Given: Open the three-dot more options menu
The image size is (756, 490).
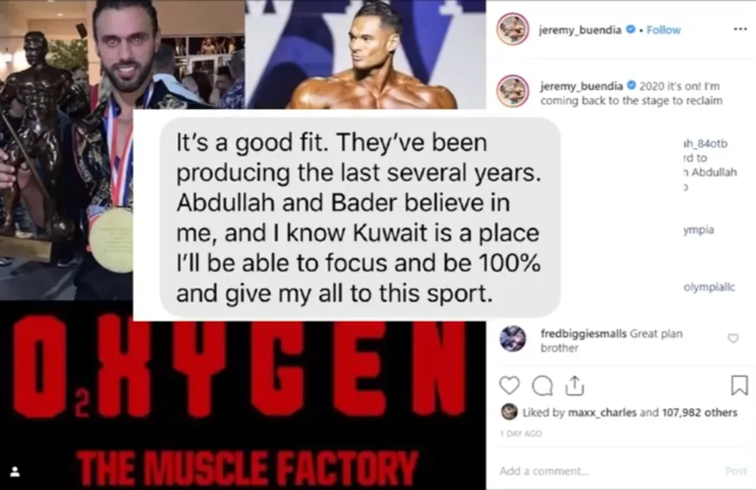Looking at the screenshot, I should coord(740,29).
